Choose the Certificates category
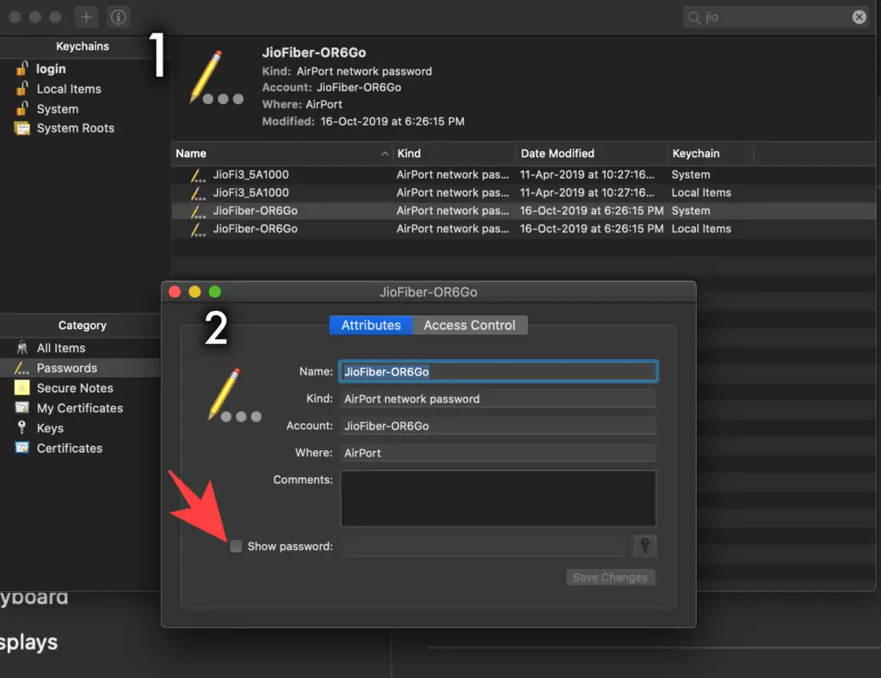 70,448
